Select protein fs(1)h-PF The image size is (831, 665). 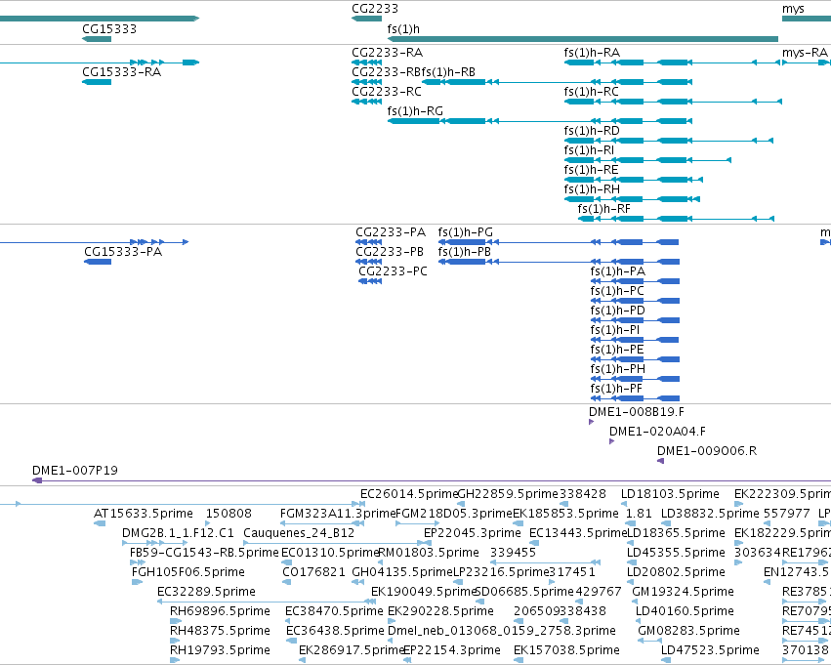click(616, 389)
